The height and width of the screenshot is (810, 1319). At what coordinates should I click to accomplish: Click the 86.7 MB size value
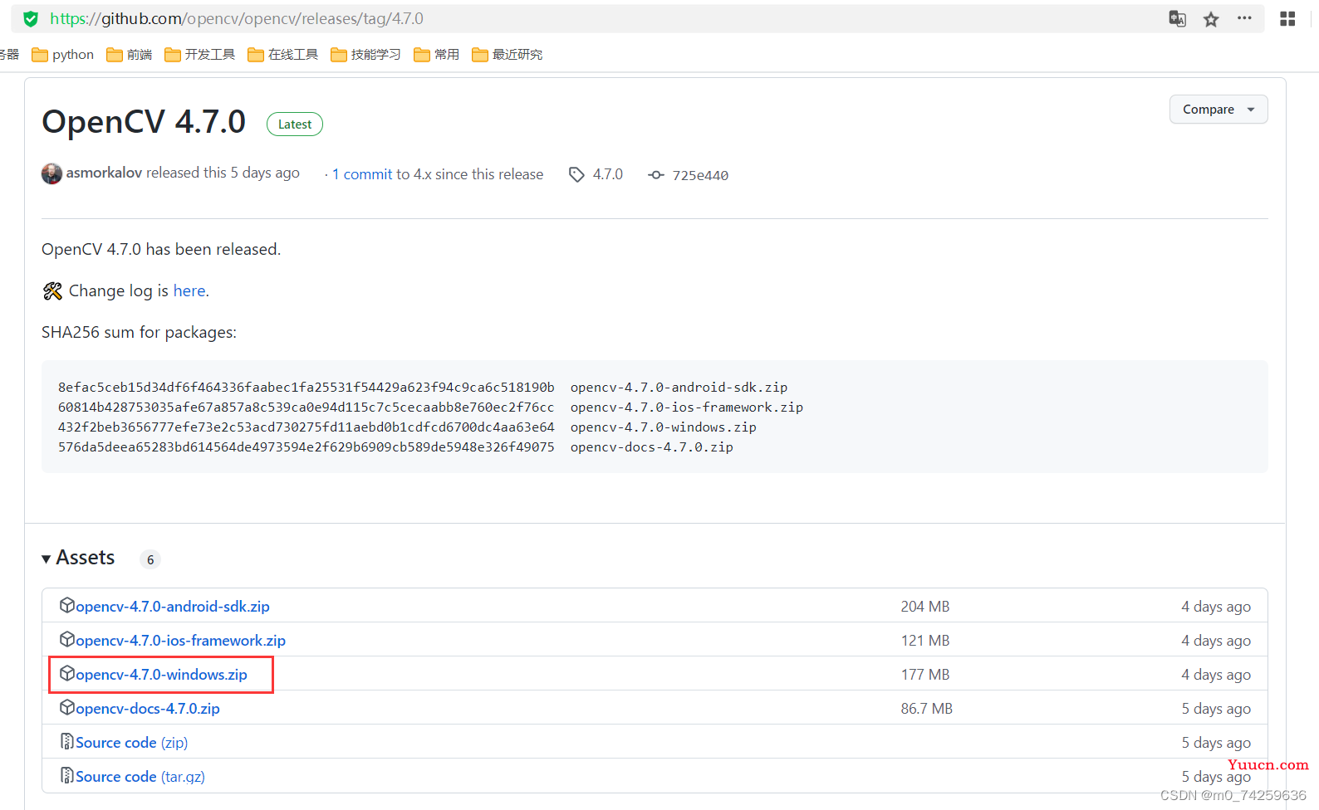[x=927, y=709]
